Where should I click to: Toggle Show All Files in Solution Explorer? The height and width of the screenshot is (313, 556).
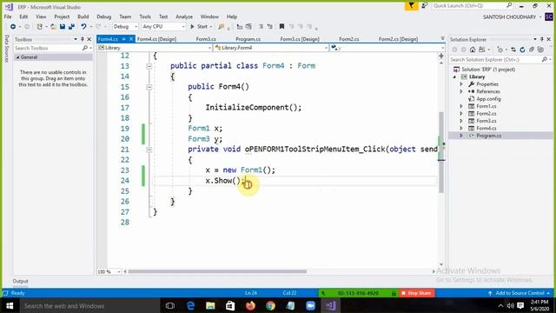click(540, 50)
